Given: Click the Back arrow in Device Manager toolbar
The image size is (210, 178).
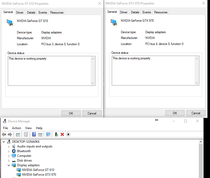Looking at the screenshot, I should tap(4, 134).
